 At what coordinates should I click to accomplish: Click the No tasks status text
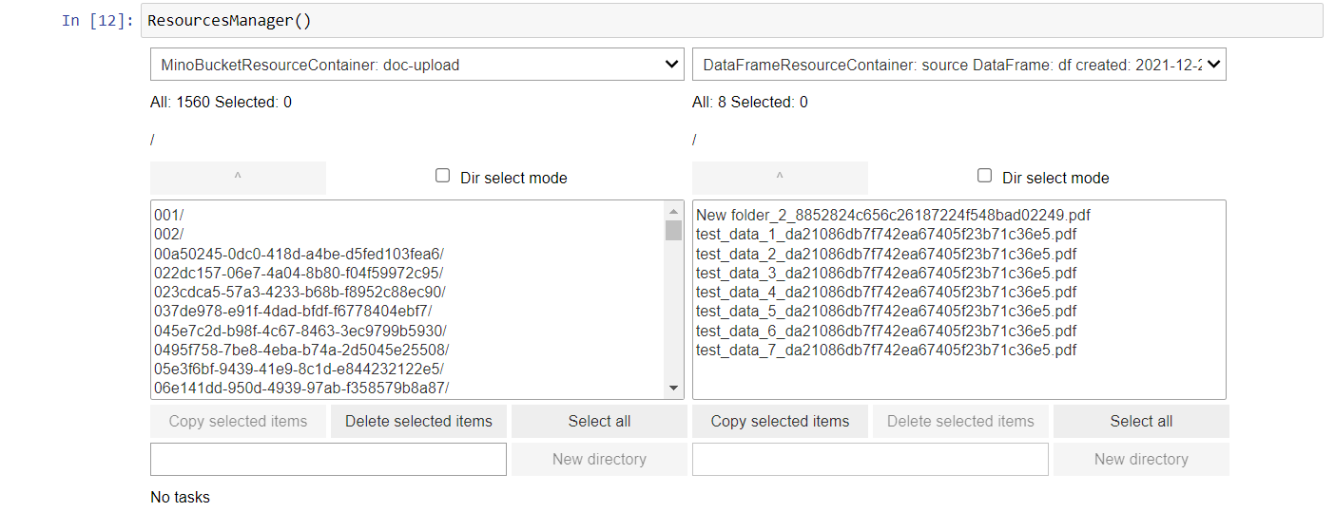[180, 497]
